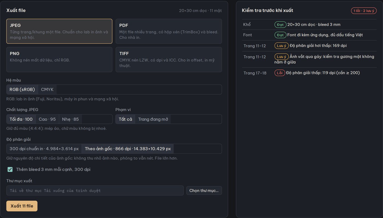The height and width of the screenshot is (218, 383).
Task: Focus the Thư mục xuất path field
Action: (95, 190)
